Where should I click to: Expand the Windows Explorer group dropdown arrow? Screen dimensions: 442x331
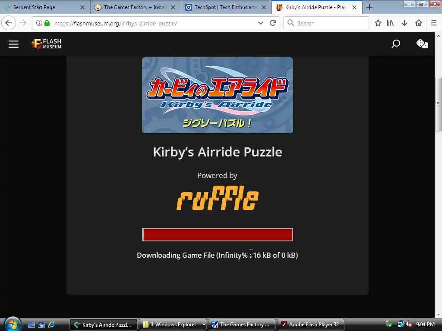[204, 325]
